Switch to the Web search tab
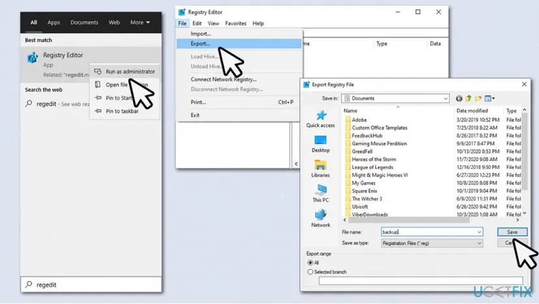Viewport: 539px width, 304px height. click(114, 22)
